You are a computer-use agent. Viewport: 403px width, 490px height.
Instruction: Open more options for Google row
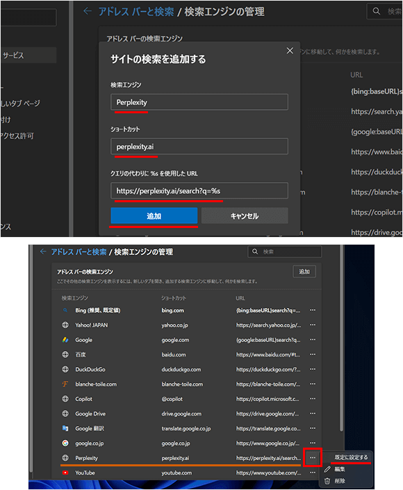coord(313,340)
